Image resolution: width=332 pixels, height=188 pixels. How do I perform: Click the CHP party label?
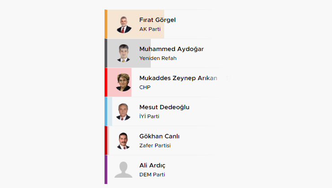pos(145,87)
